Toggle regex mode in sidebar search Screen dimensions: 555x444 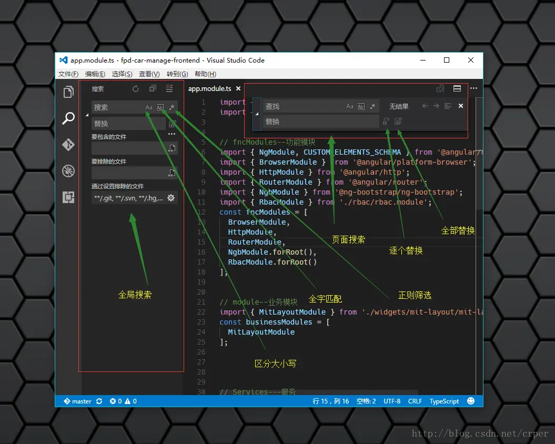pos(171,107)
